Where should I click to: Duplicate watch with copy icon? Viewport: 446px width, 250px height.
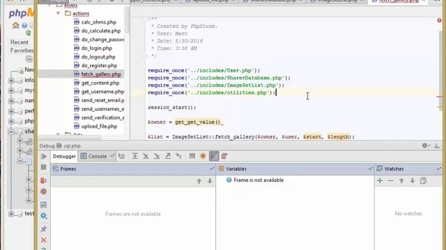(423, 181)
